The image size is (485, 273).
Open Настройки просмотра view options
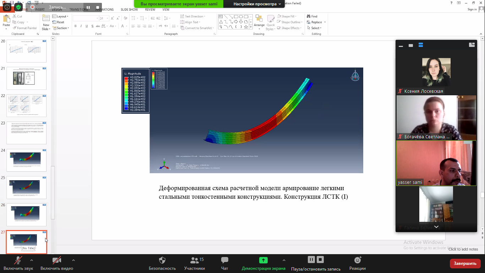257,4
